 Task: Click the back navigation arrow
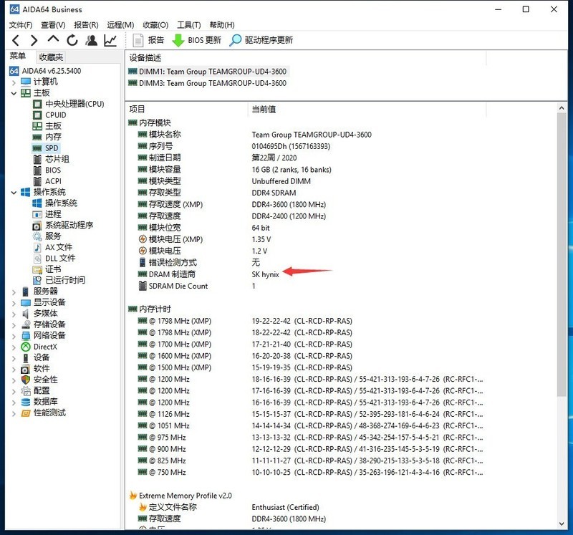tap(16, 40)
